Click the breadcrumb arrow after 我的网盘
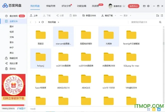The image size is (165, 112). coord(58,22)
